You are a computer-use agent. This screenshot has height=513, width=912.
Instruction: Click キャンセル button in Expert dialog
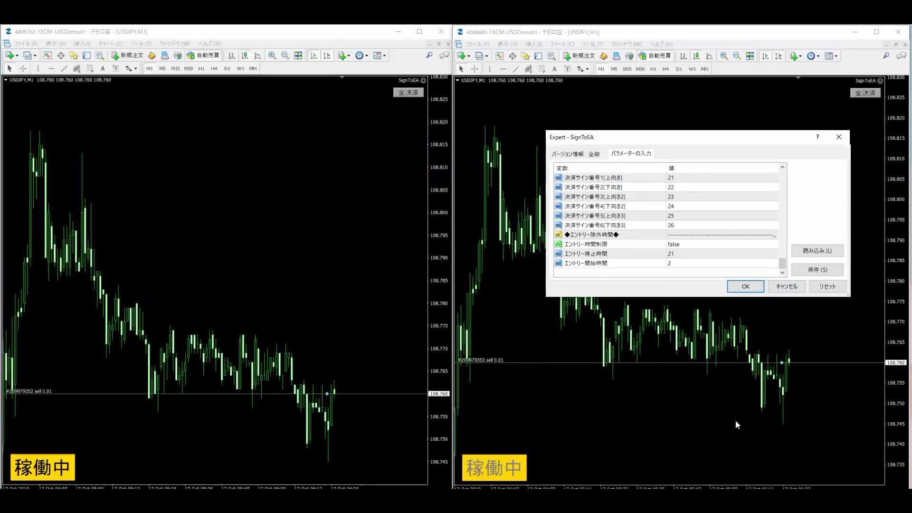(787, 286)
